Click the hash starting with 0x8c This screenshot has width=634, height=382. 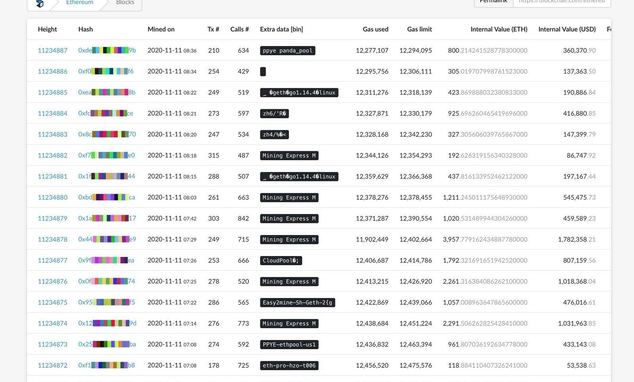tap(107, 134)
